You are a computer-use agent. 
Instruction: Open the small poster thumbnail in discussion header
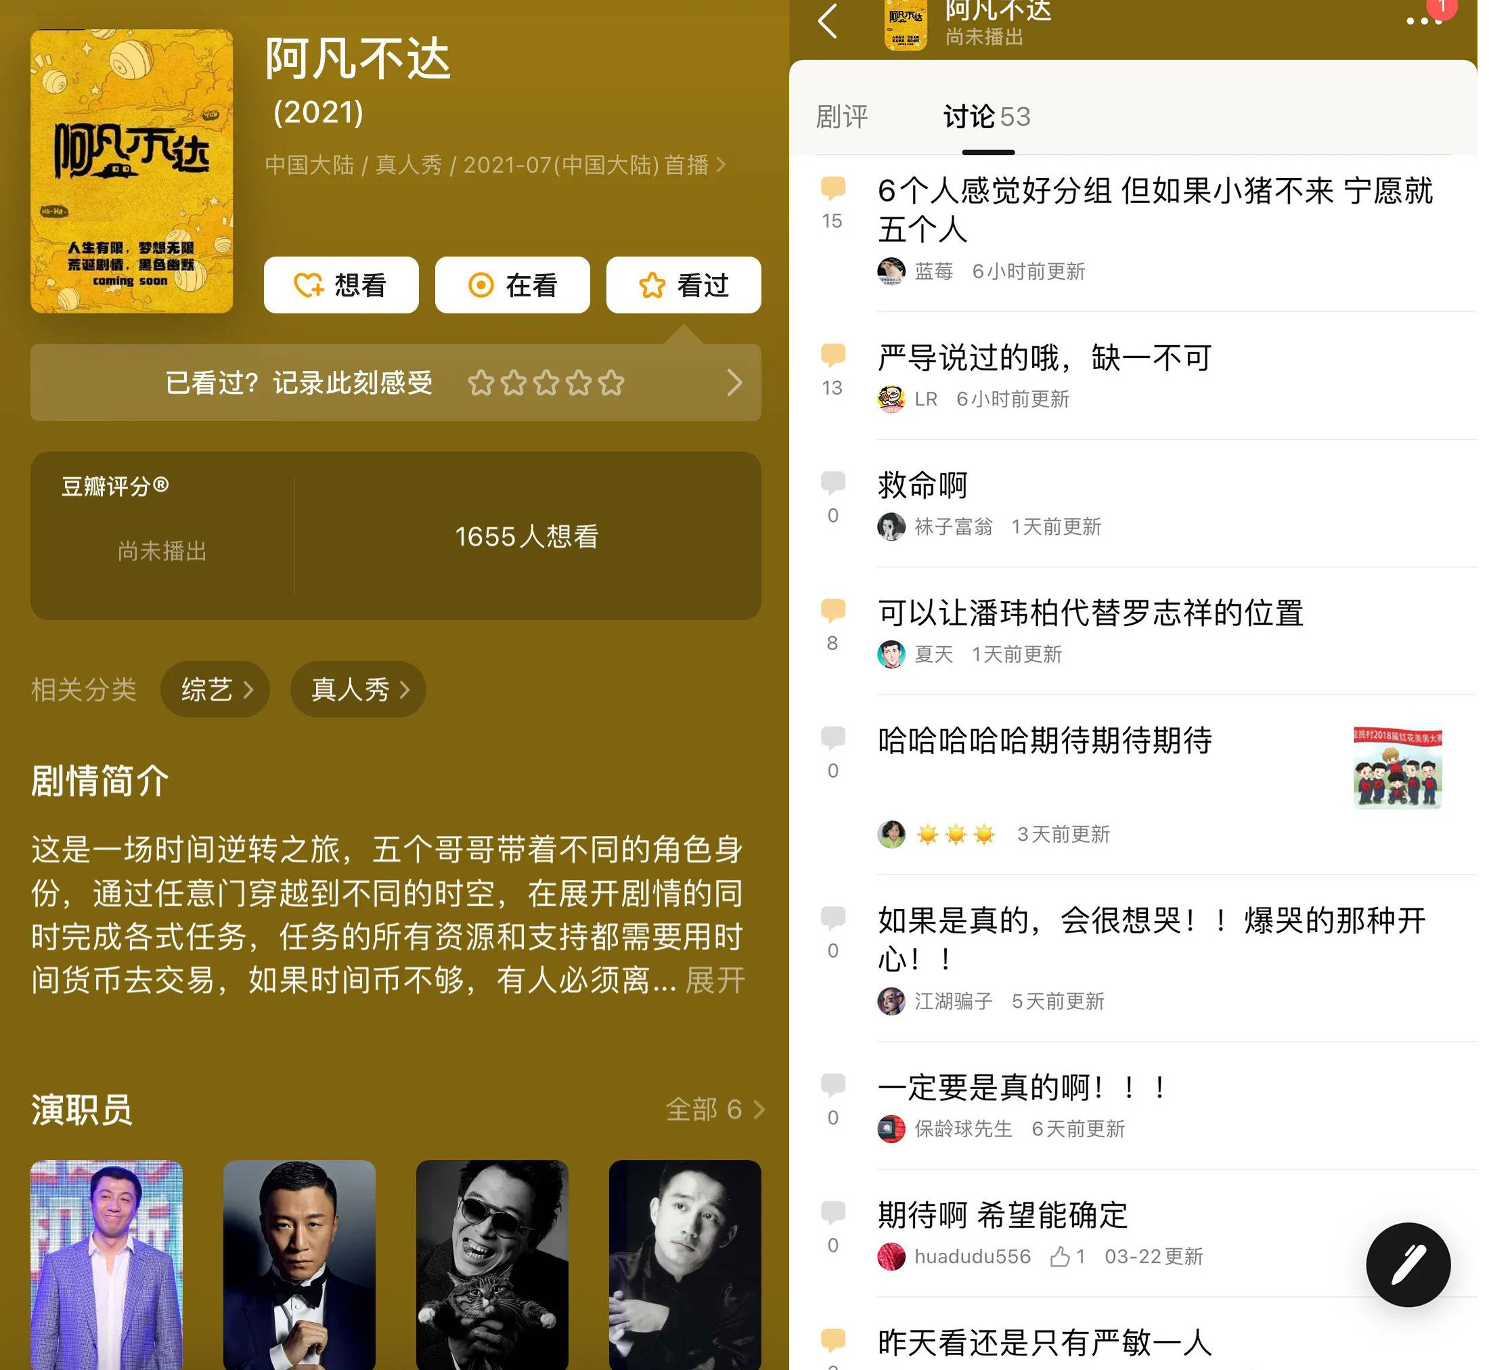coord(906,25)
